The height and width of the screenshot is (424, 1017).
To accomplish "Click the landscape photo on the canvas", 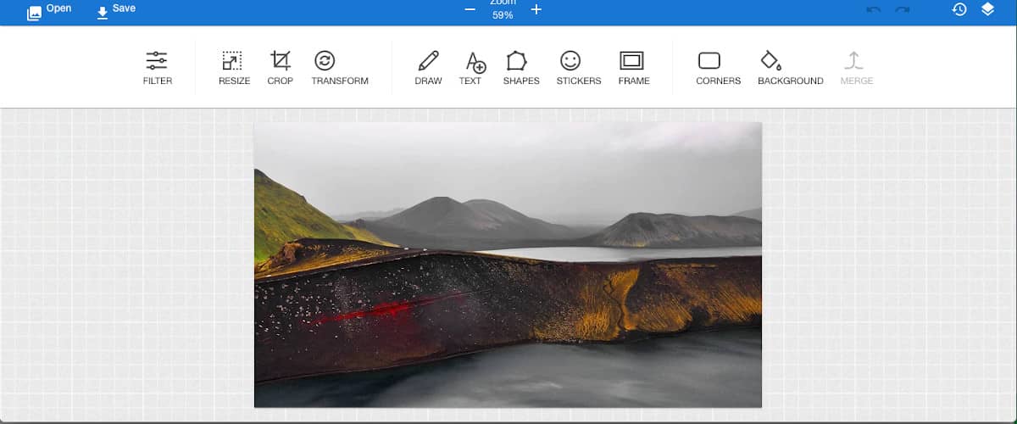I will 508,265.
